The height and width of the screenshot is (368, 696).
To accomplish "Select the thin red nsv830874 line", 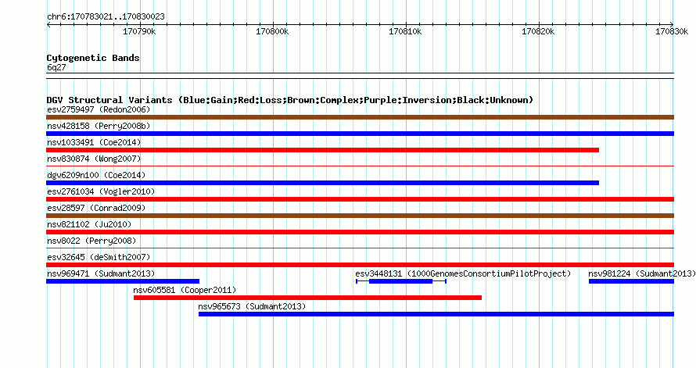I will point(360,166).
